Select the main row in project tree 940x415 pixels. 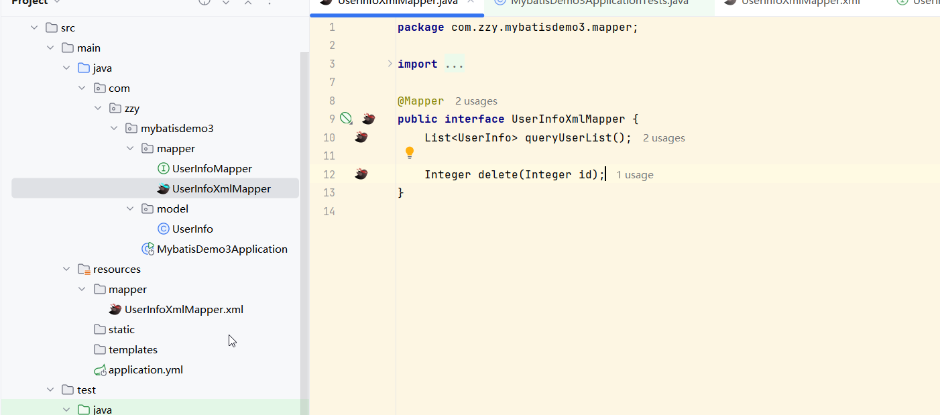(x=155, y=48)
